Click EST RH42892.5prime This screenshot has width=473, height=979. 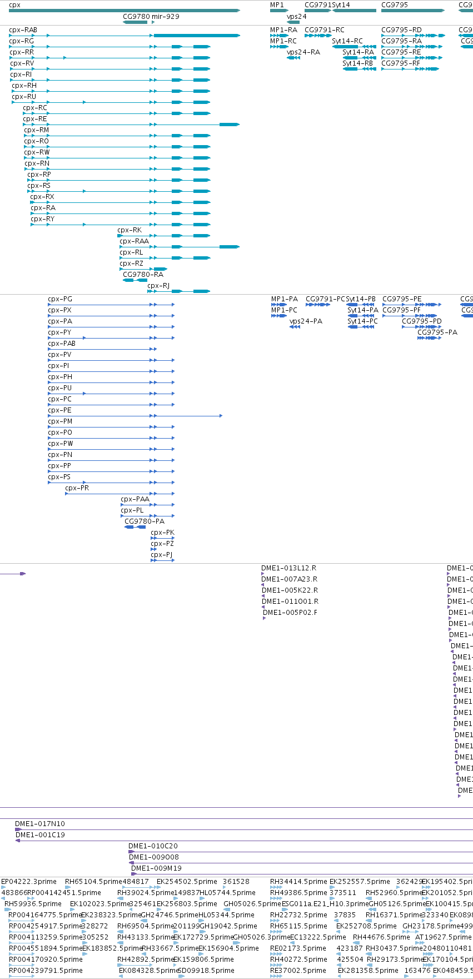point(146,960)
